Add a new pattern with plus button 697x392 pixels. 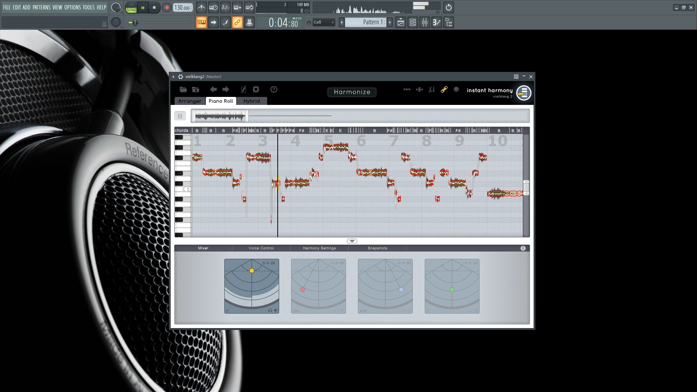390,23
